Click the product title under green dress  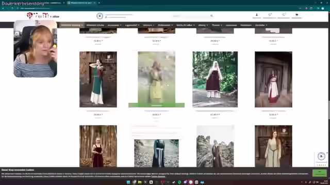coord(98,111)
